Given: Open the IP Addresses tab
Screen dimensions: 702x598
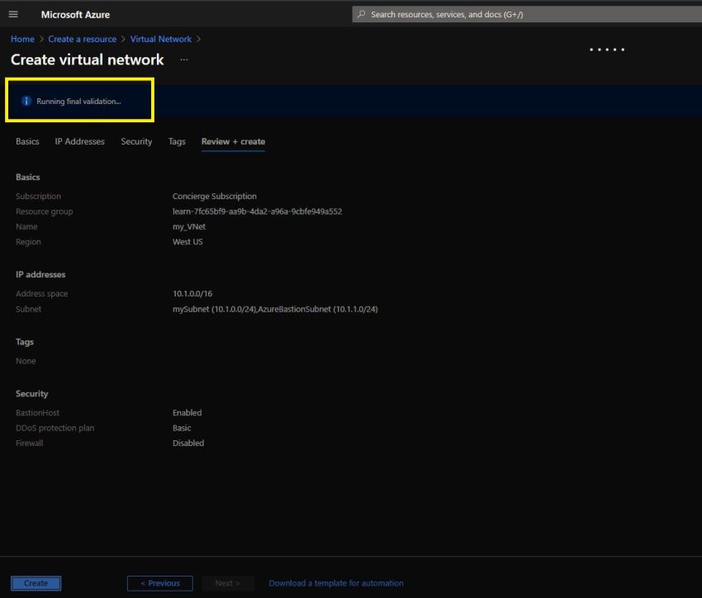Looking at the screenshot, I should (x=79, y=141).
